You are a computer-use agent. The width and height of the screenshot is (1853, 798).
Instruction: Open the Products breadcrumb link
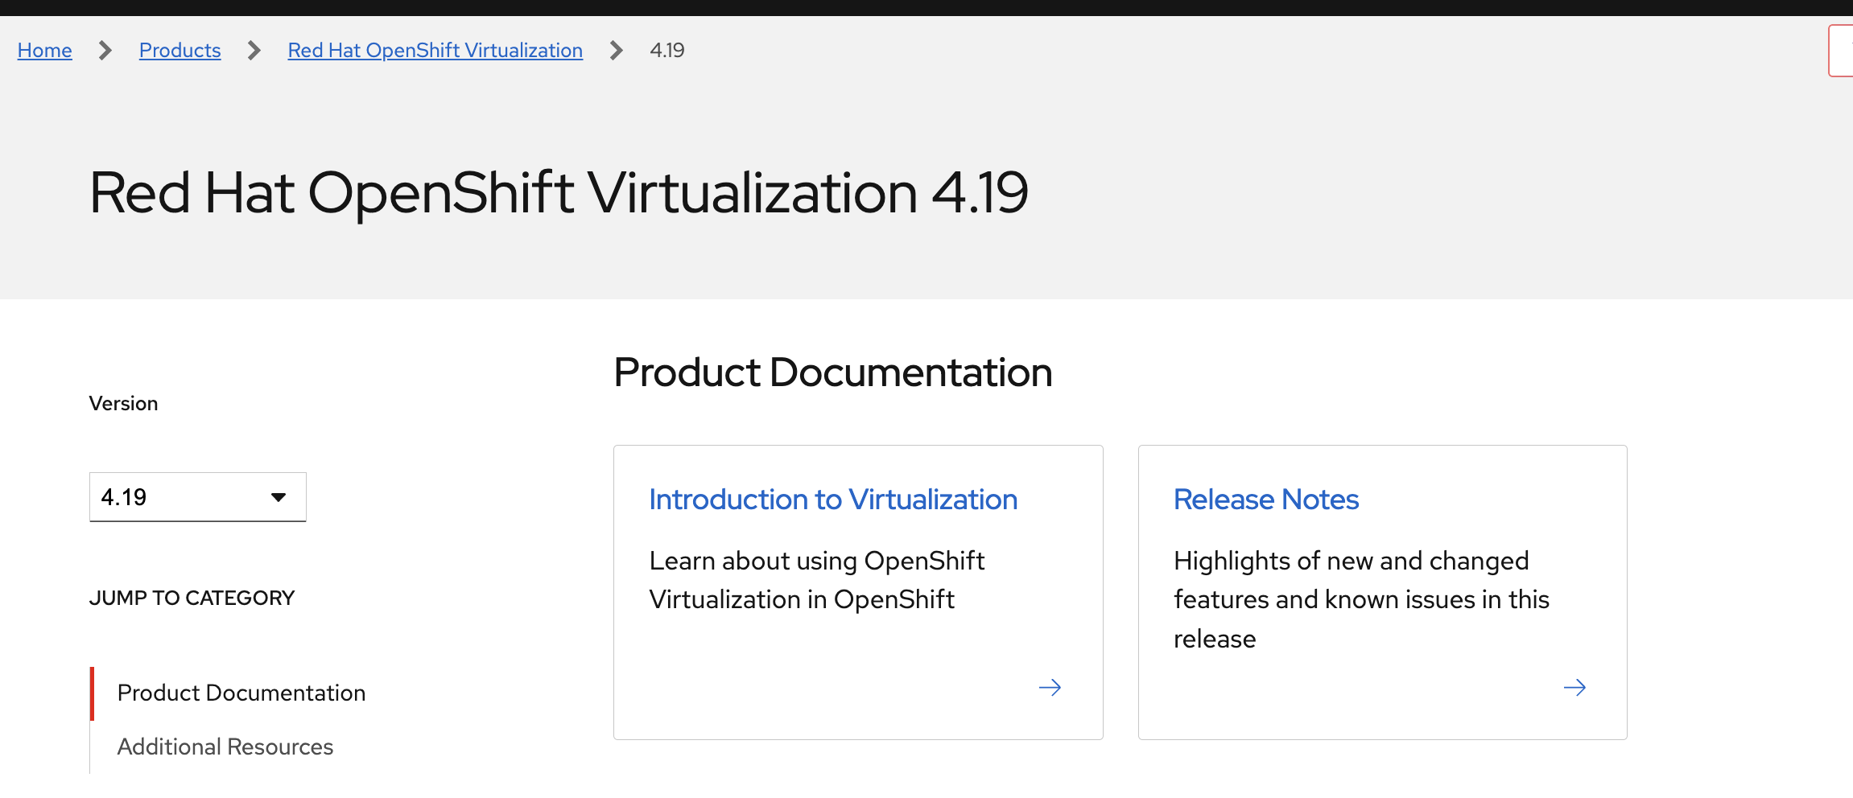[x=180, y=51]
